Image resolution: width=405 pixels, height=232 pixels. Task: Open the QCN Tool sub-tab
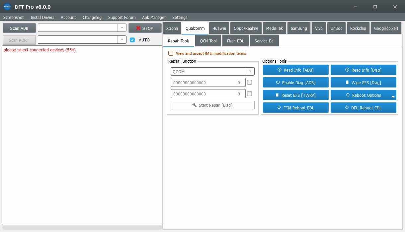pos(208,41)
